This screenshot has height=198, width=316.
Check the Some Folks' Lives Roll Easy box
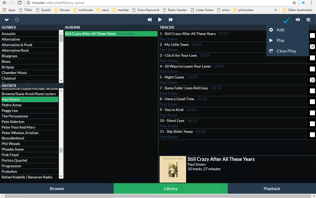point(312,91)
